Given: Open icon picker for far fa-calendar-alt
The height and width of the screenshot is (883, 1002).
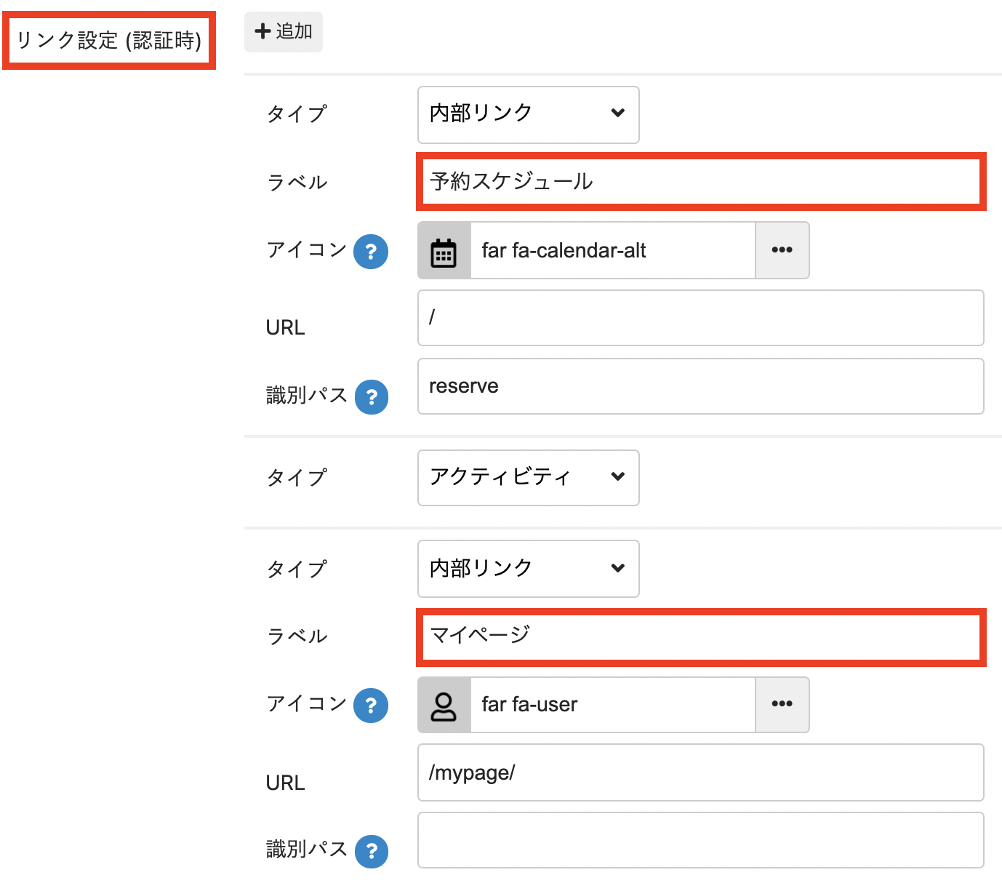Looking at the screenshot, I should 782,251.
